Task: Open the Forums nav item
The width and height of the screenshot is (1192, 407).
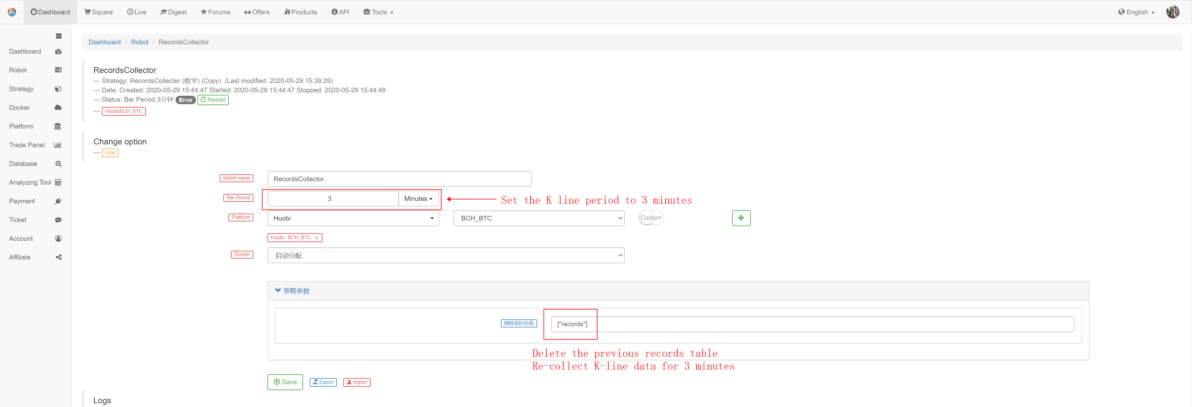Action: 215,12
